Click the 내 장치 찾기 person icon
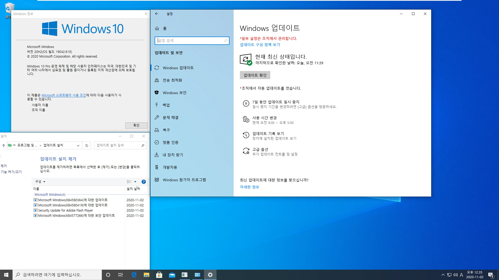The height and width of the screenshot is (280, 499). [x=157, y=155]
